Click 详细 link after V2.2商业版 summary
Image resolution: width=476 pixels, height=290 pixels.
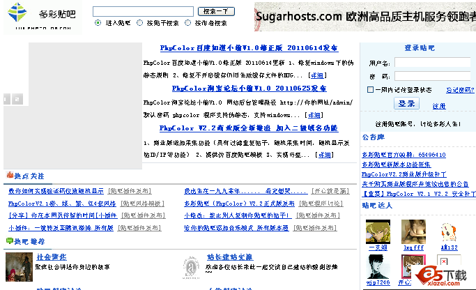[325, 155]
